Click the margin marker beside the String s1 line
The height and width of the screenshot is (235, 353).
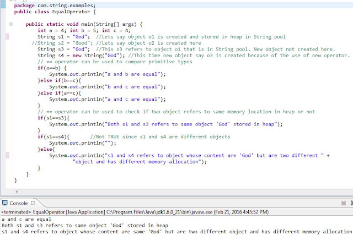(7, 36)
